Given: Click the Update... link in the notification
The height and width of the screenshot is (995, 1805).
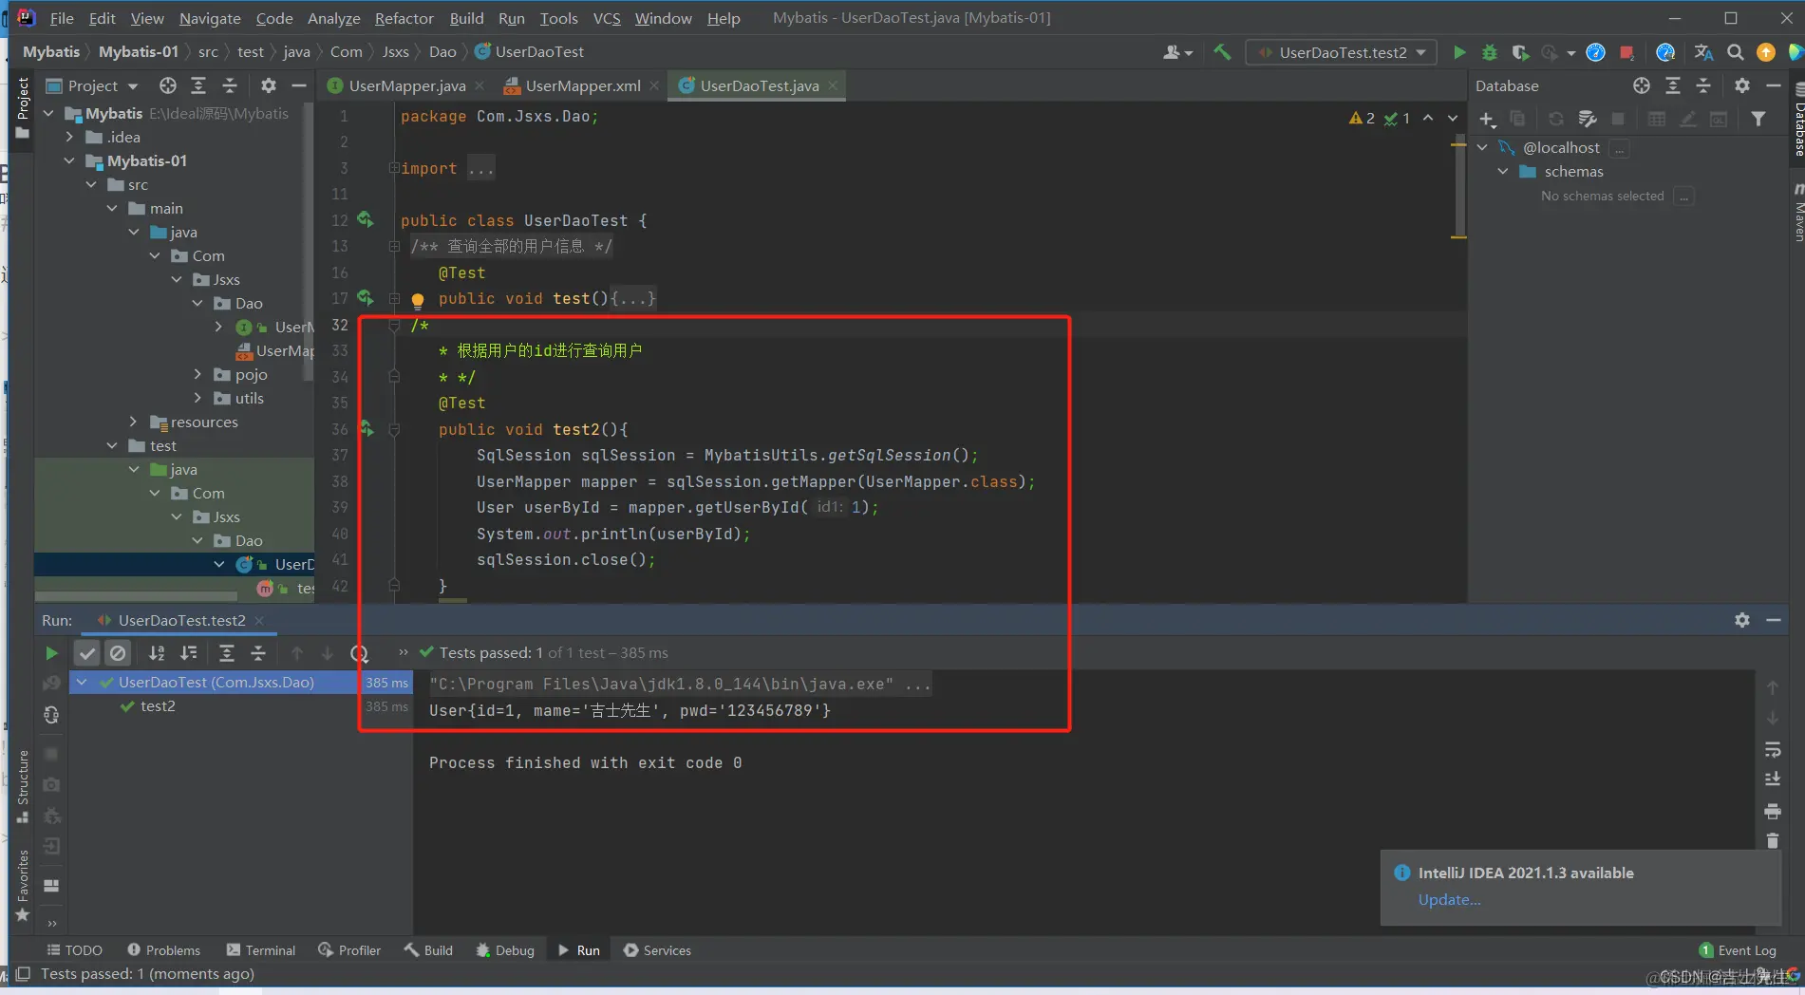Looking at the screenshot, I should pyautogui.click(x=1449, y=899).
